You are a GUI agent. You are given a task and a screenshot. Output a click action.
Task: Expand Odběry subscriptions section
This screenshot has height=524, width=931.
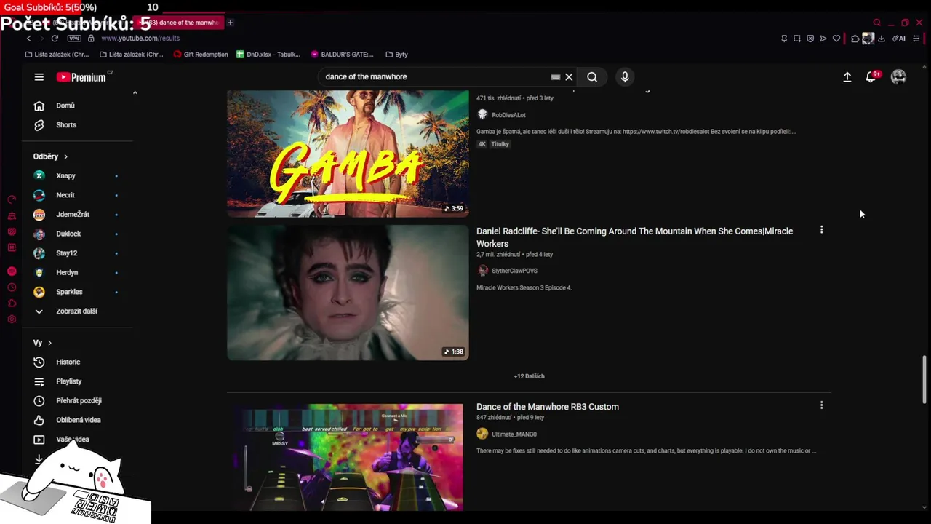click(x=50, y=156)
